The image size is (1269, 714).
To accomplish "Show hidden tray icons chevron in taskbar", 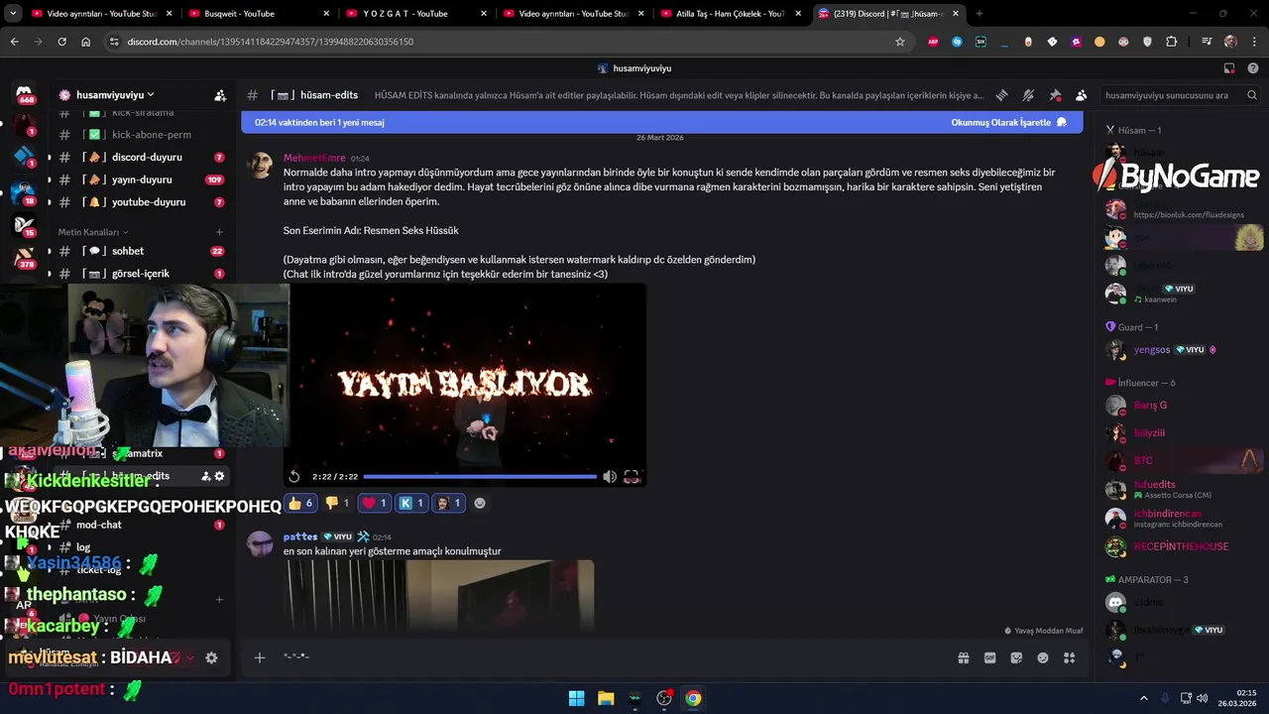I will pyautogui.click(x=1143, y=698).
